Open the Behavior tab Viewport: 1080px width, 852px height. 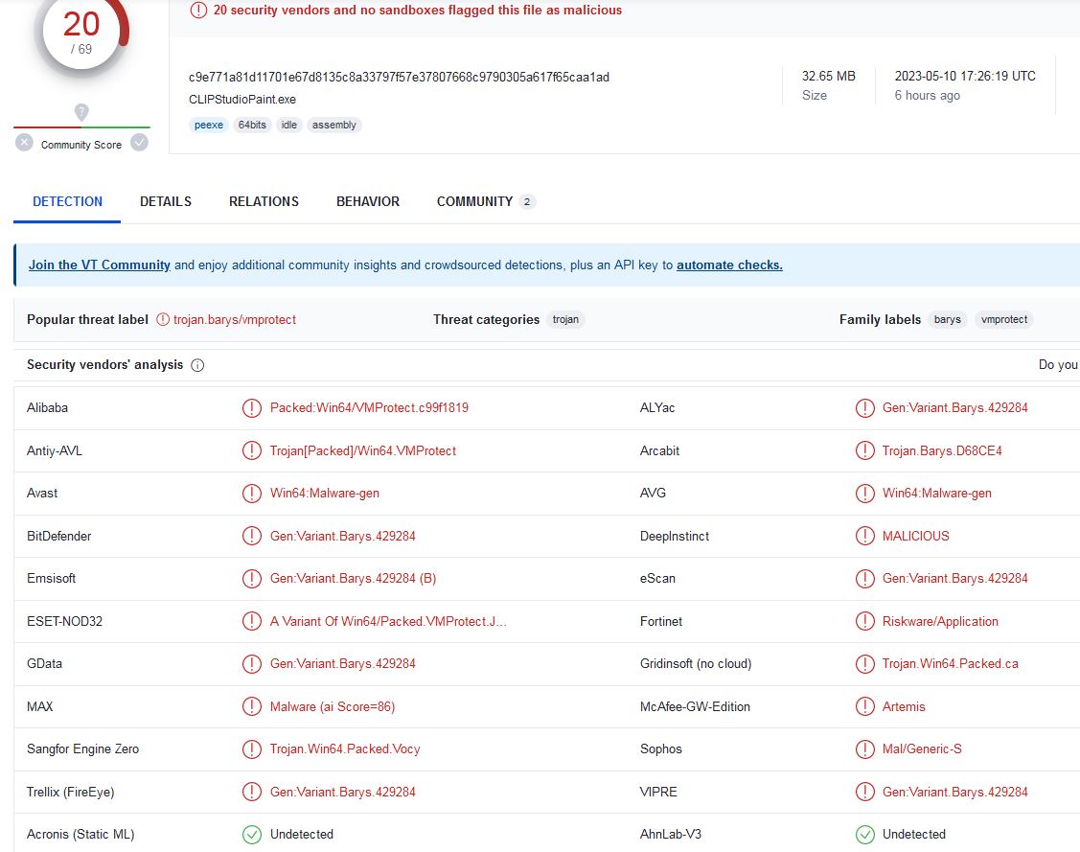click(367, 202)
